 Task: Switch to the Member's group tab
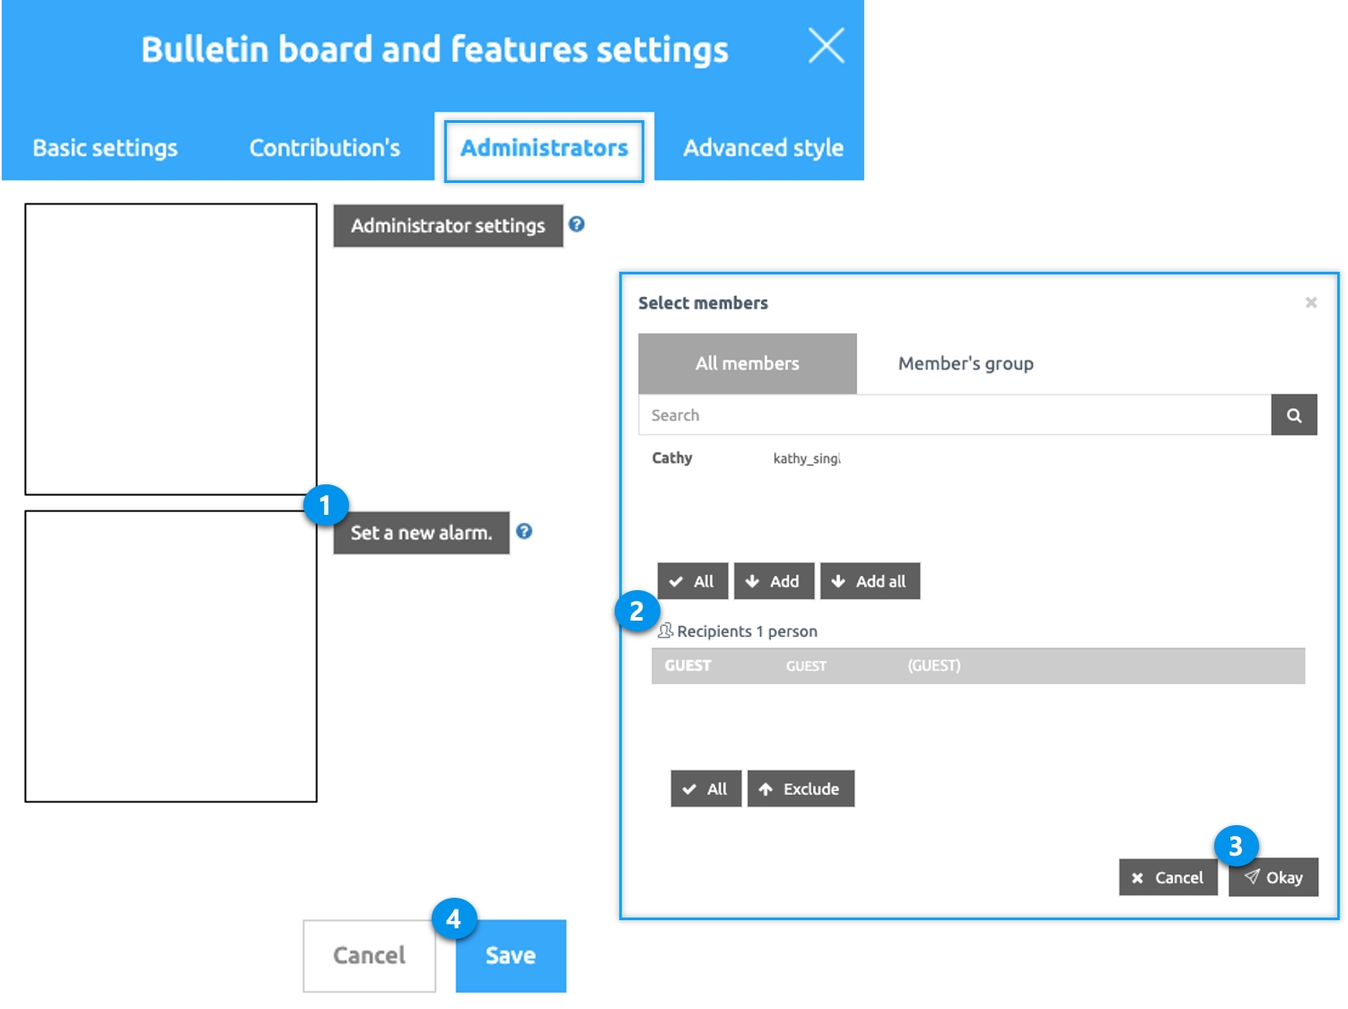tap(966, 363)
